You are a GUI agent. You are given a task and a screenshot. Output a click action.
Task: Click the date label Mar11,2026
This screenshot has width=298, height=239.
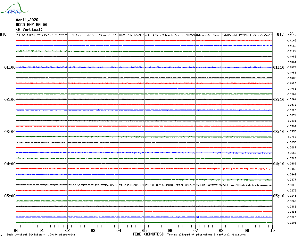27,20
